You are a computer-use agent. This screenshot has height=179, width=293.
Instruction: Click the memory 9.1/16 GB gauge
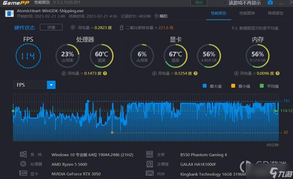pyautogui.click(x=257, y=56)
